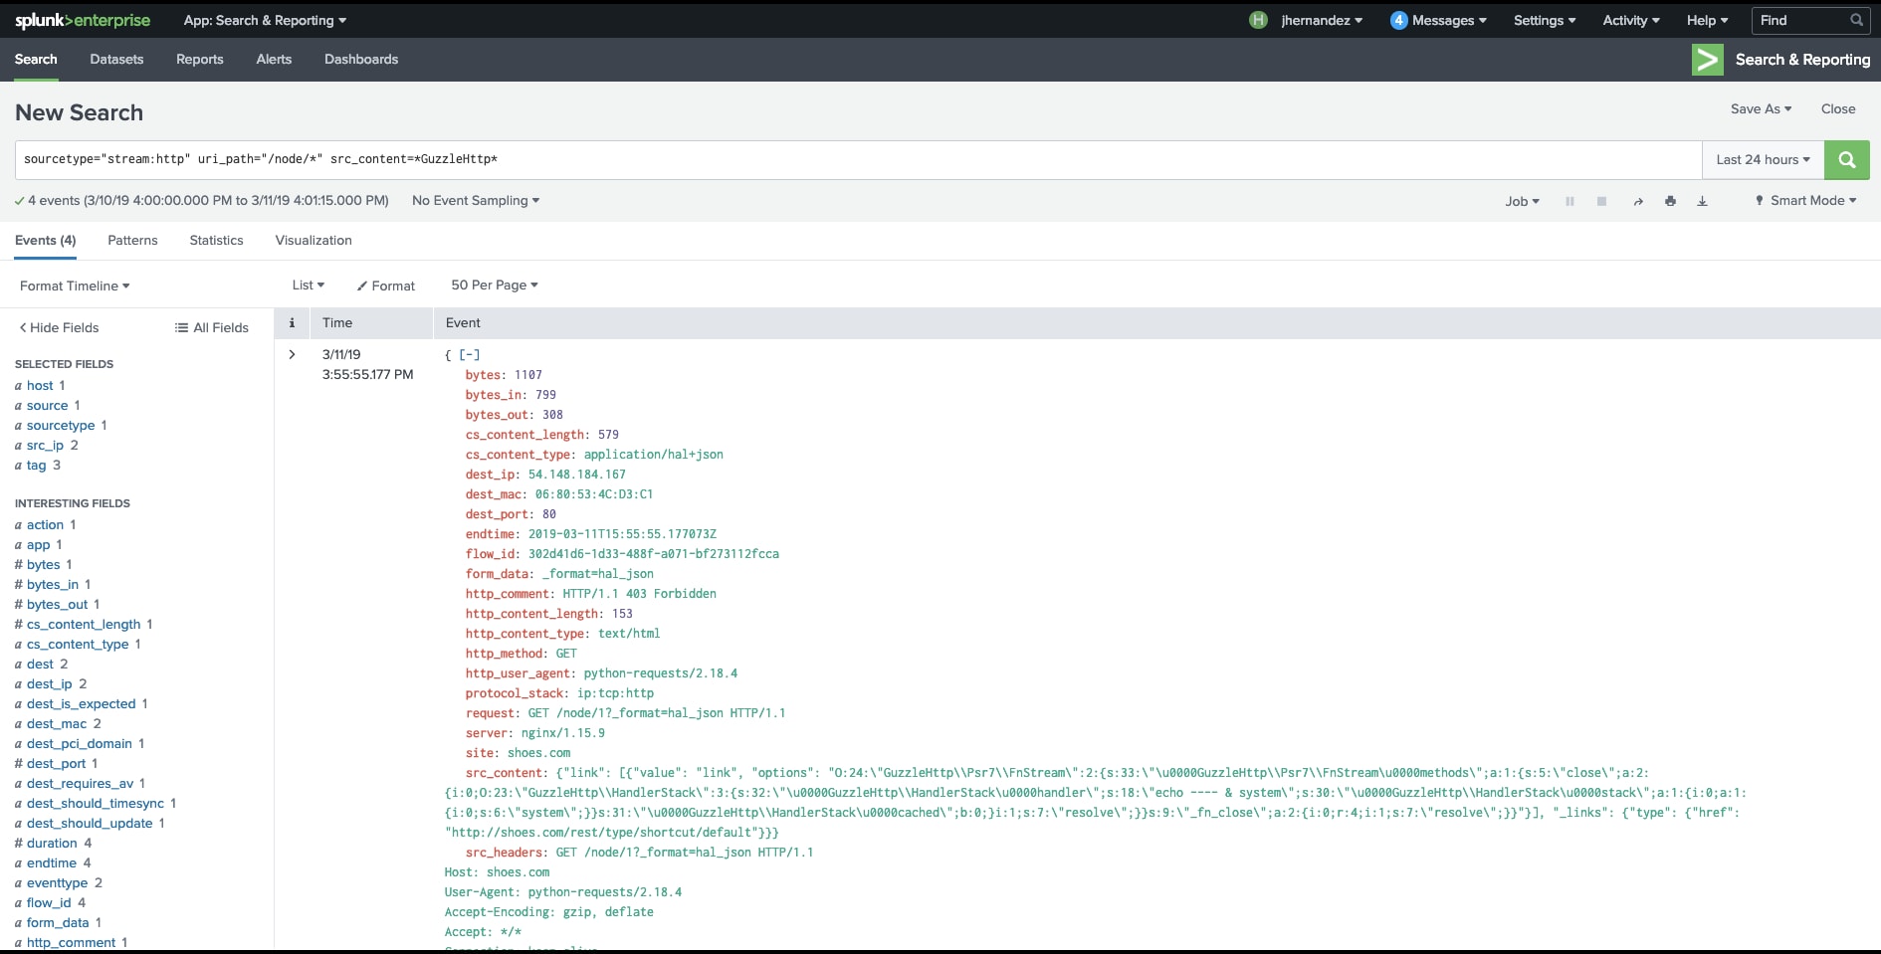Select the Search nav tab

tap(36, 60)
